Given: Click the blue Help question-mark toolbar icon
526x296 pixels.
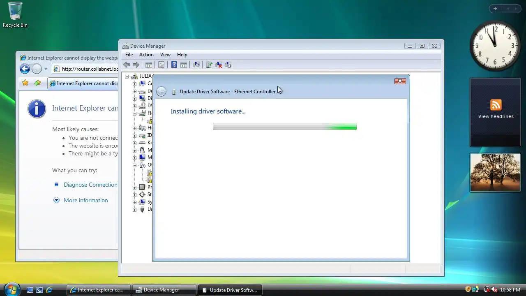Looking at the screenshot, I should pos(174,65).
